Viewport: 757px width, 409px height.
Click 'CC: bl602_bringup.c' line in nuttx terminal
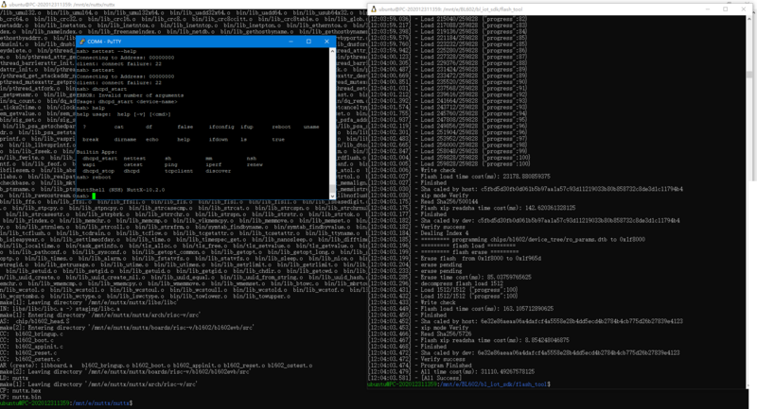[32, 333]
